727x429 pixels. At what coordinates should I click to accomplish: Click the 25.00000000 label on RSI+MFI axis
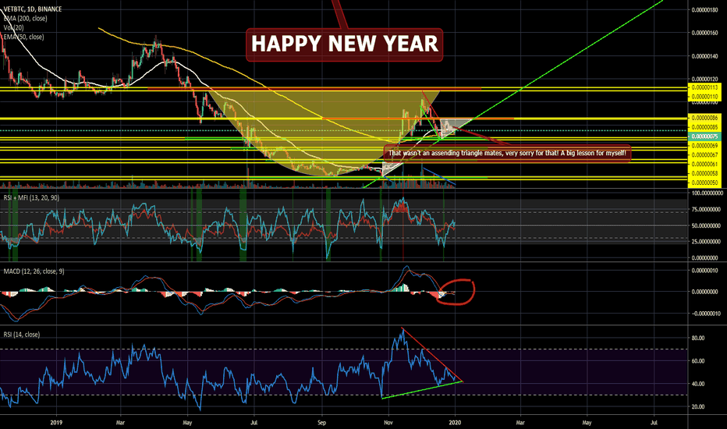(x=707, y=242)
